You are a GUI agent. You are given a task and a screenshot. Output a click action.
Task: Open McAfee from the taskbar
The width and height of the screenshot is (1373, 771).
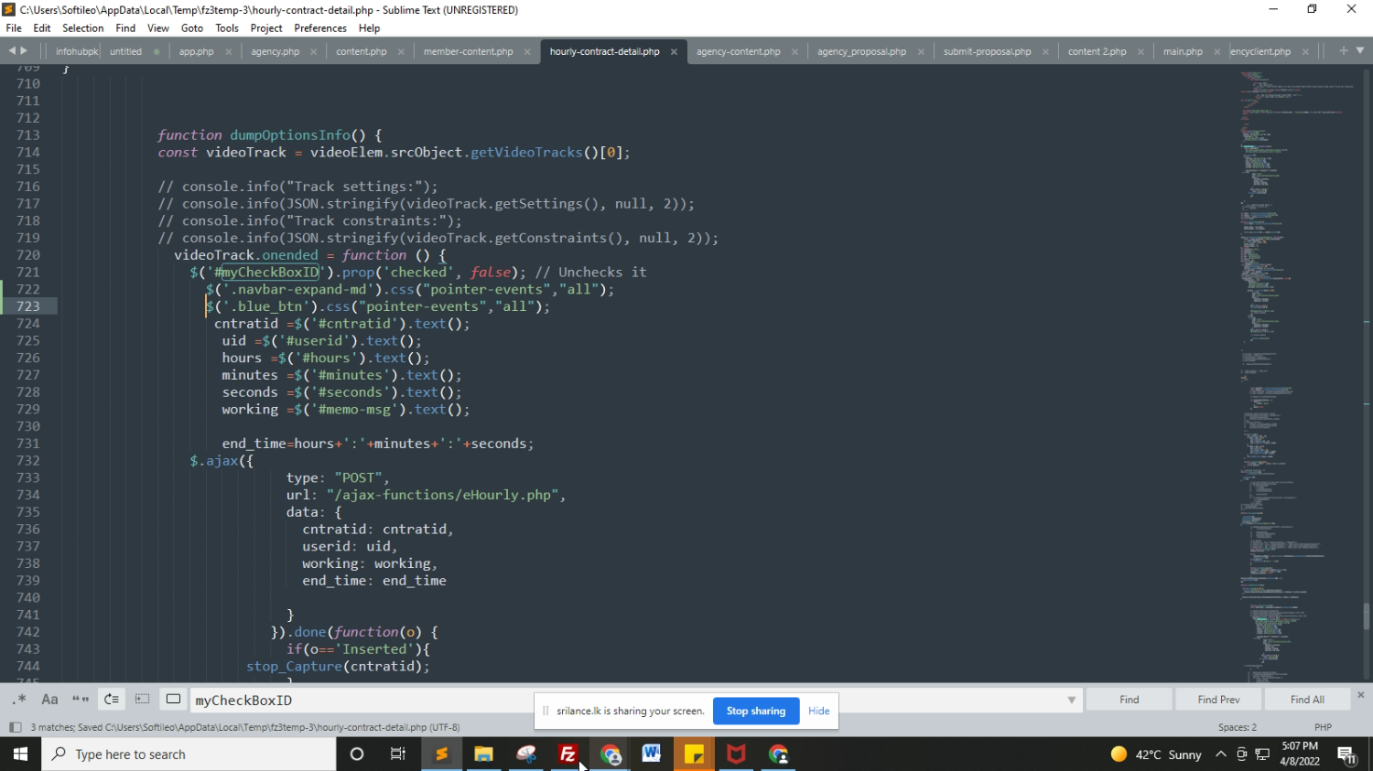click(x=736, y=755)
